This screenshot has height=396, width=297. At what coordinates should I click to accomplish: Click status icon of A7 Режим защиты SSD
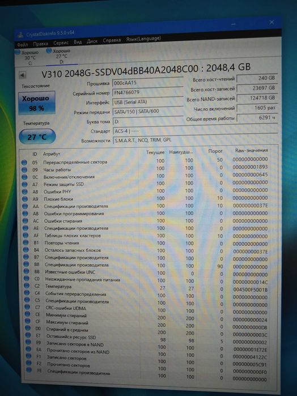pos(24,185)
